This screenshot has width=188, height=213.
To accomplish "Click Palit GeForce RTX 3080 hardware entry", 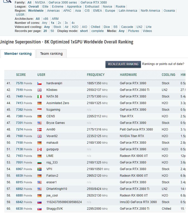I will (x=136, y=129).
